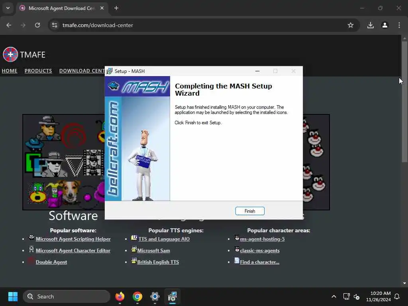Go back in browser history

tap(9, 25)
